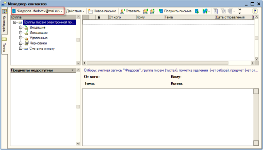Open the help question mark icon

tap(255, 11)
